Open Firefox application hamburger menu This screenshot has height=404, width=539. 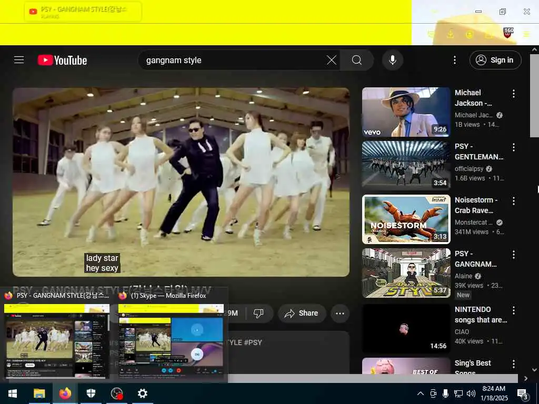(x=526, y=34)
